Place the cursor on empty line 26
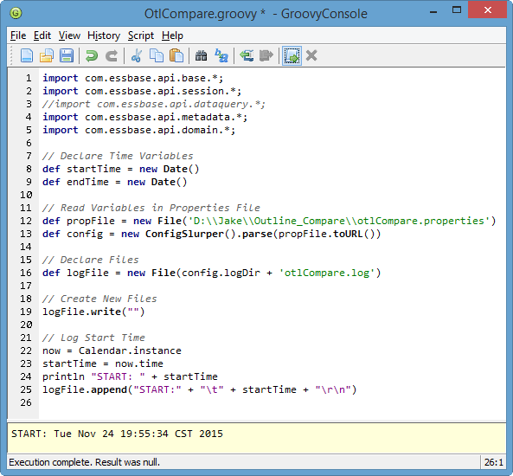The height and width of the screenshot is (476, 513). click(273, 402)
